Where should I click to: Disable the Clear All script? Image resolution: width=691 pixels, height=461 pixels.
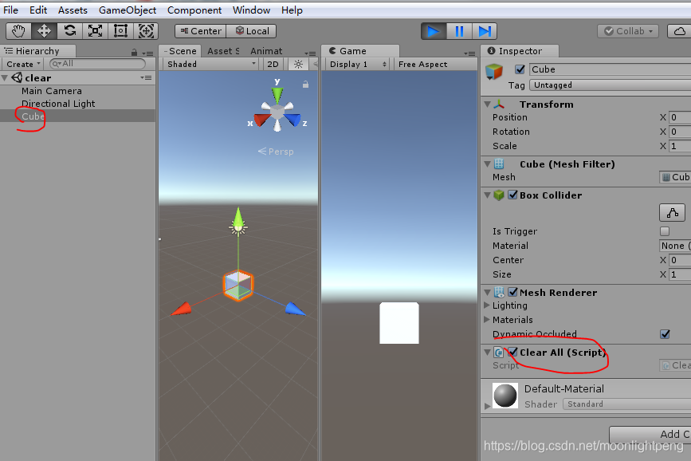(512, 352)
